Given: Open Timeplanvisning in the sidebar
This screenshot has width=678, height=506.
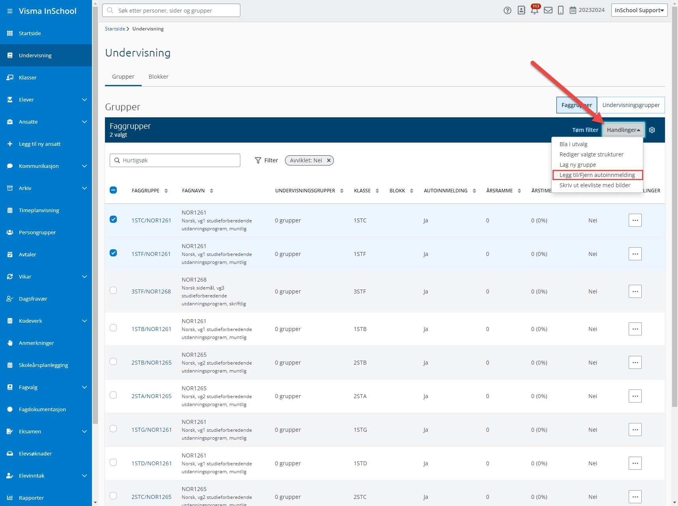Looking at the screenshot, I should click(46, 210).
